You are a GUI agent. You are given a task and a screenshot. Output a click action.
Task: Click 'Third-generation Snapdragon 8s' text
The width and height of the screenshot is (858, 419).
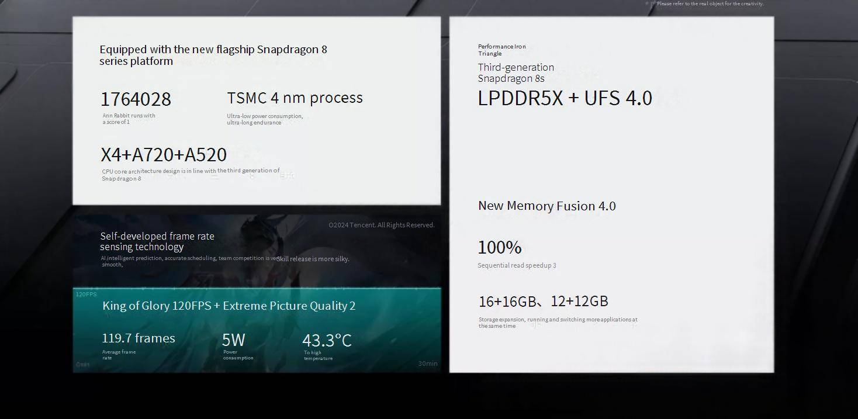[x=516, y=72]
